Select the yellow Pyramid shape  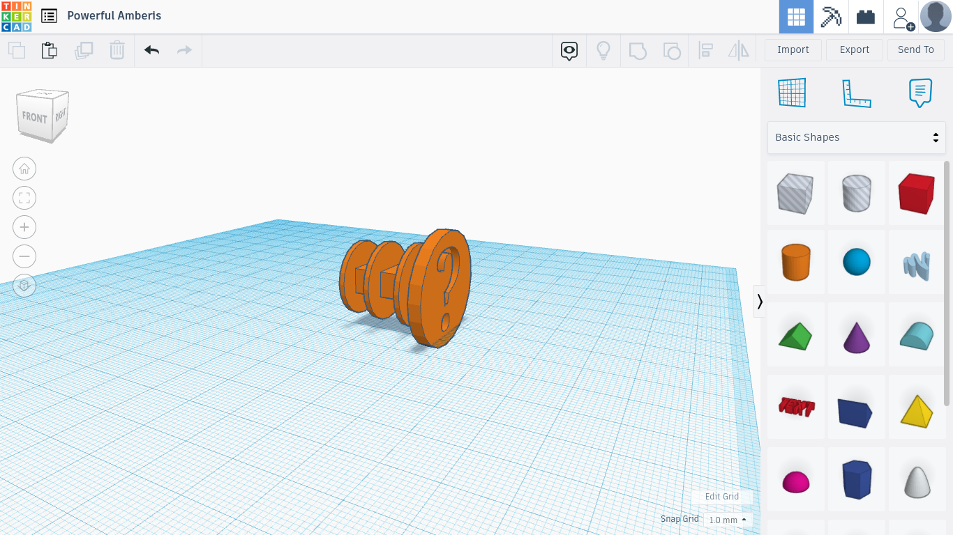click(917, 408)
